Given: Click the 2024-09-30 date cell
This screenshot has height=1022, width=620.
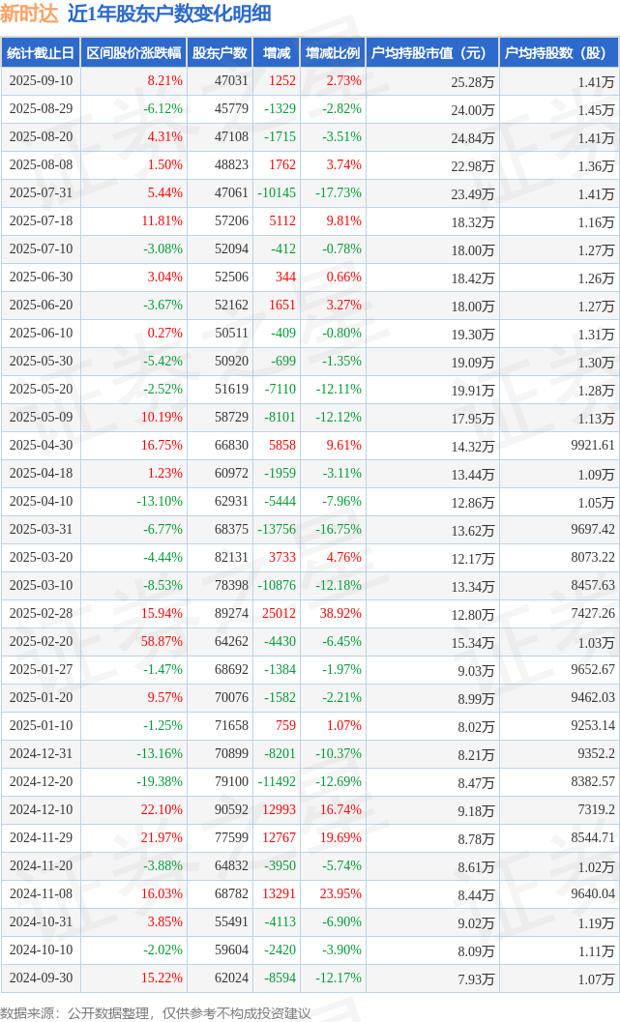Looking at the screenshot, I should pyautogui.click(x=41, y=978).
